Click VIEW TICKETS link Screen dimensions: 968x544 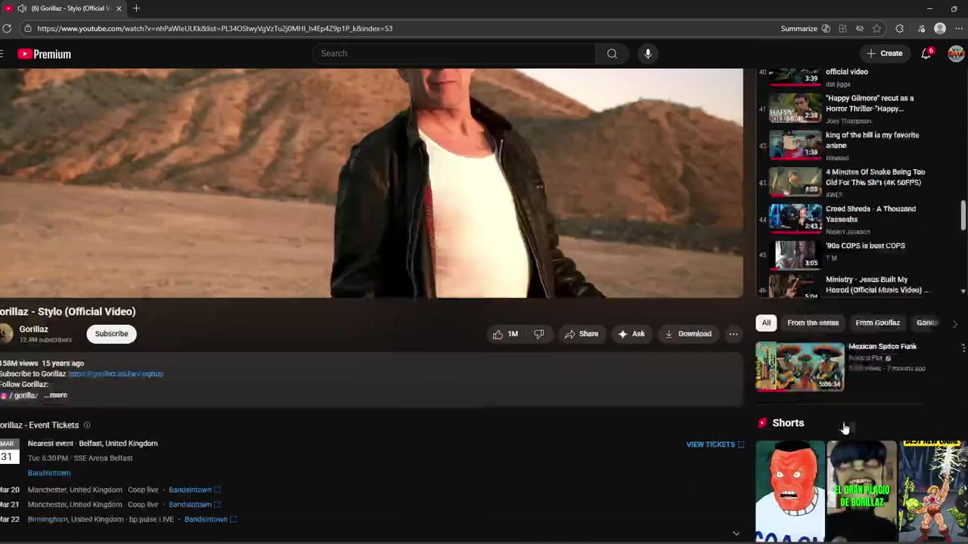pyautogui.click(x=715, y=444)
